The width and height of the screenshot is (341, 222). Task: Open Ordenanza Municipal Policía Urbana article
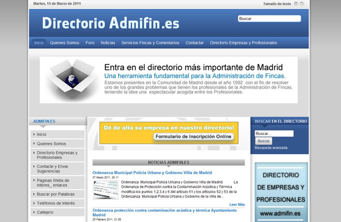click(152, 172)
